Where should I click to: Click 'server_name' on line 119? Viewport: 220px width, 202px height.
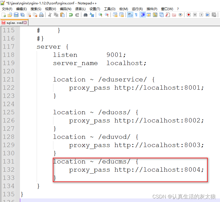[x=75, y=63]
